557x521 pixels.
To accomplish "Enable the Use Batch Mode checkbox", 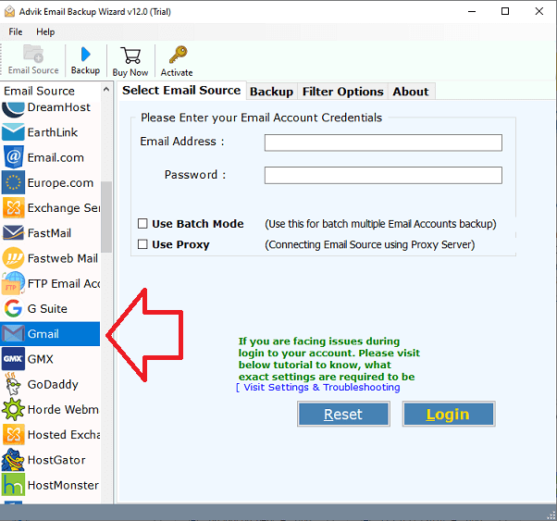I will click(x=142, y=224).
